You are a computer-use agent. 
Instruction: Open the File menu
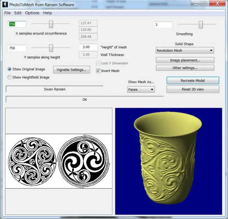click(x=7, y=13)
